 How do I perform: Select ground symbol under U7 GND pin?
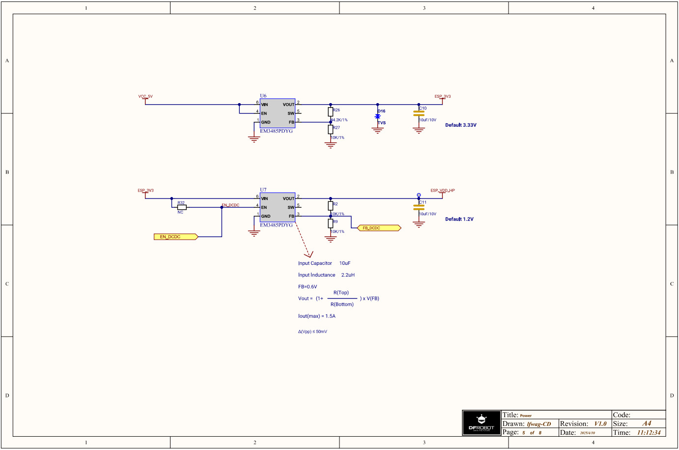click(x=254, y=233)
